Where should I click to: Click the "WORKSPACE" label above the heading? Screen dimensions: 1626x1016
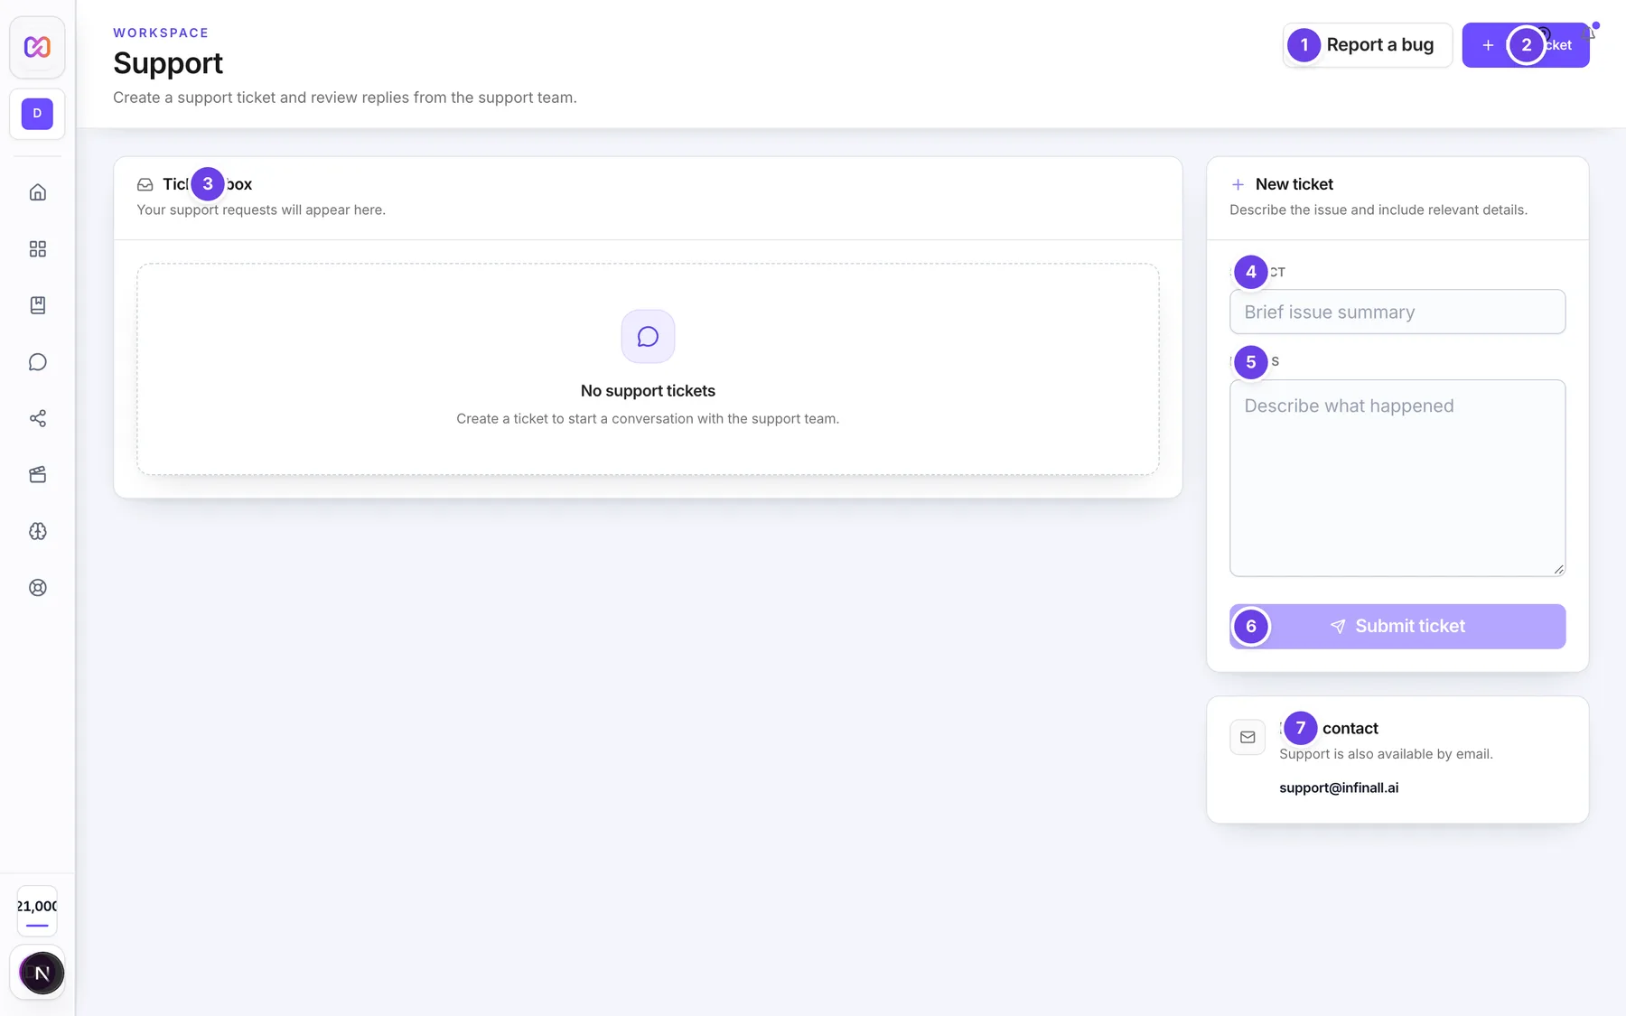pyautogui.click(x=161, y=33)
